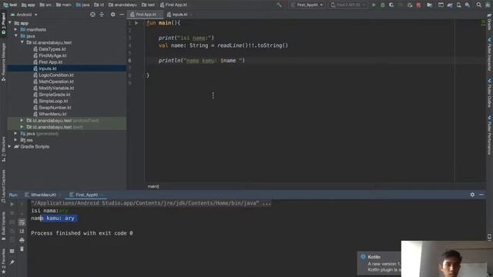Open the First_AppKt run configuration dropdown
Image resolution: width=493 pixels, height=277 pixels.
point(307,5)
